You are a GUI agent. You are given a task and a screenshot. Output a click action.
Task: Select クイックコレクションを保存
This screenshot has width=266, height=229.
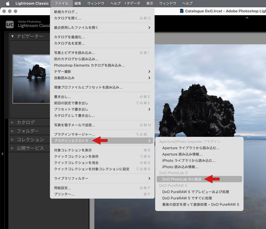(x=102, y=156)
